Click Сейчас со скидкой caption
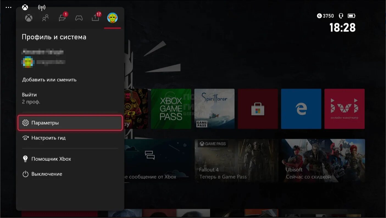This screenshot has height=218, width=386. (308, 177)
